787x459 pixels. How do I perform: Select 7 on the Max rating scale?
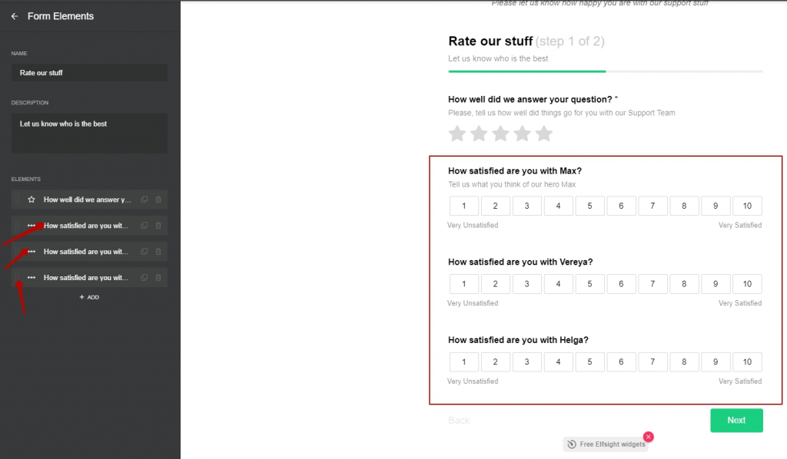[653, 206]
